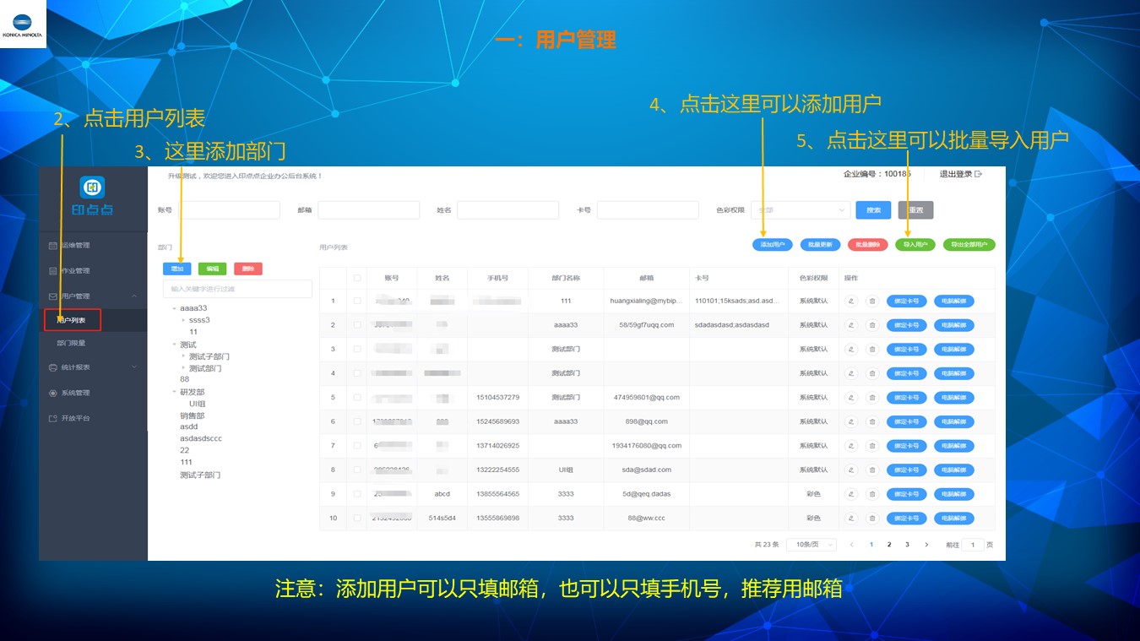
Task: Check the checkbox for row 3
Action: pos(357,349)
